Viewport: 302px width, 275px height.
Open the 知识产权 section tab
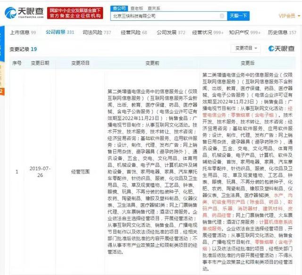244,33
